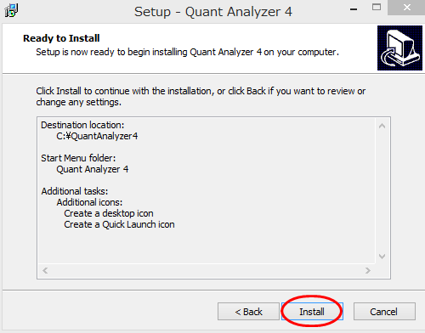
Task: Go back with the Back button
Action: pyautogui.click(x=248, y=312)
